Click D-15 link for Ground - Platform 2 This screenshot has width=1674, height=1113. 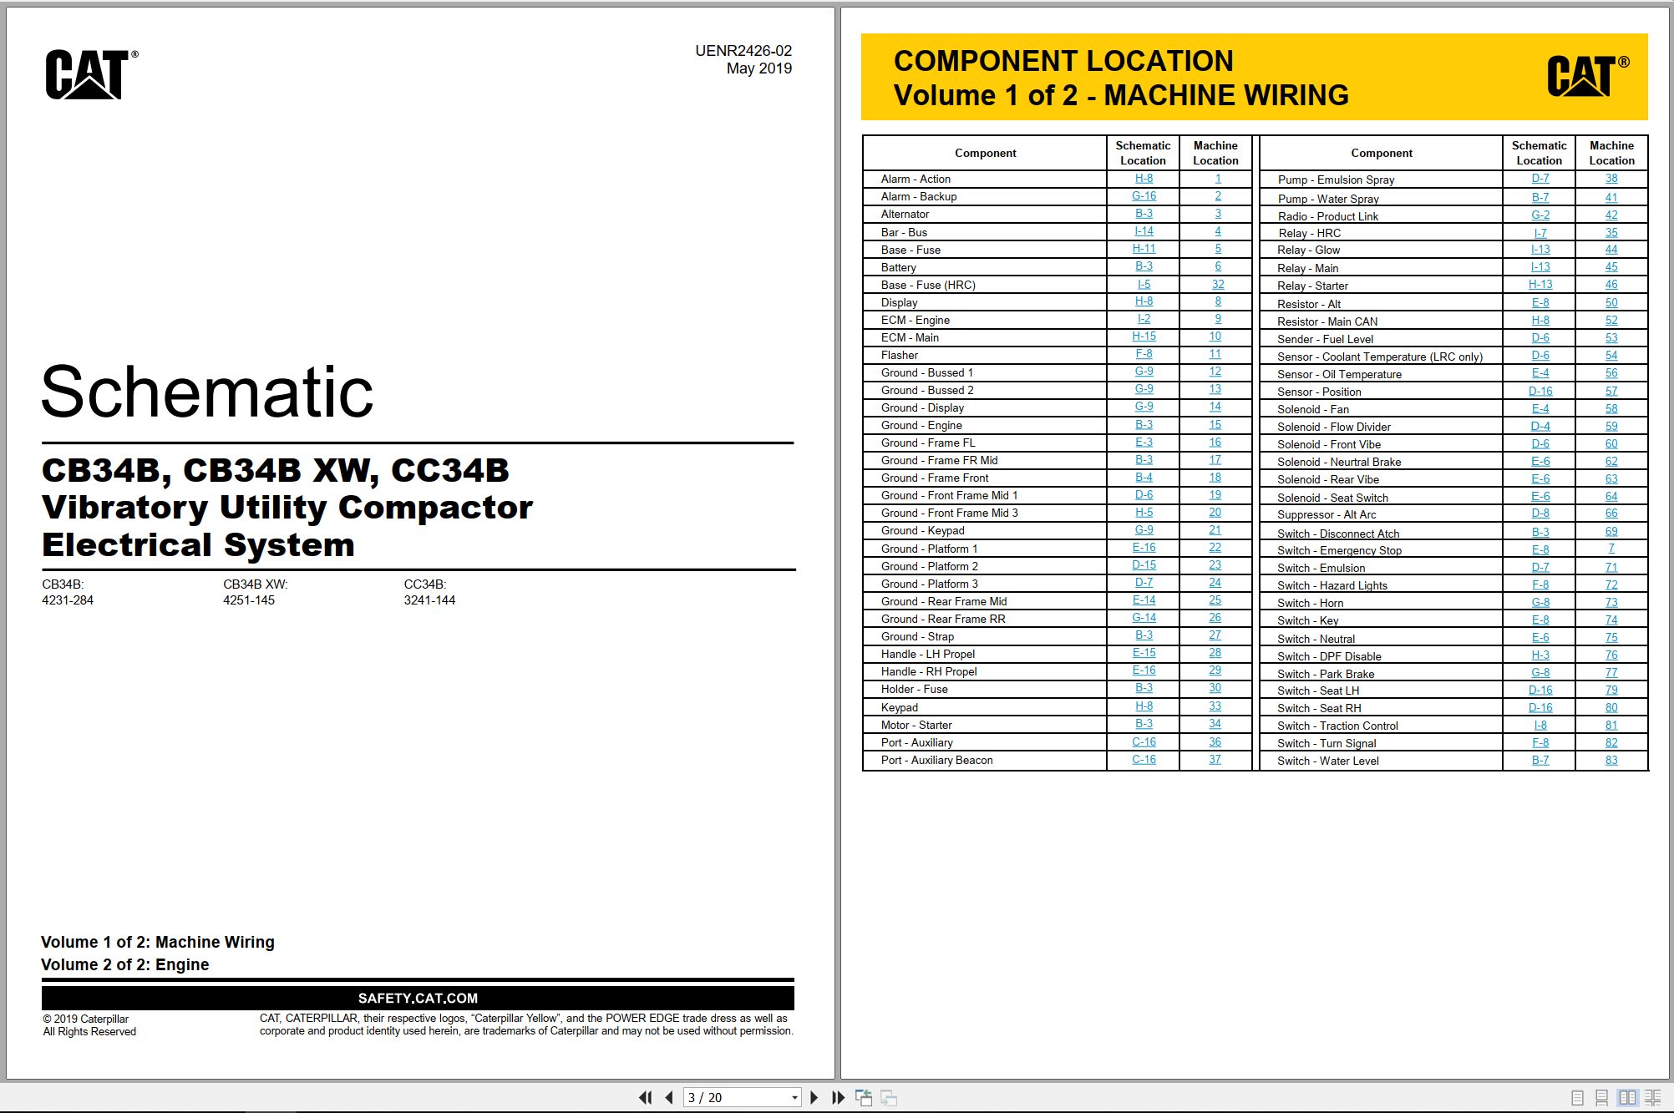[x=1144, y=565]
